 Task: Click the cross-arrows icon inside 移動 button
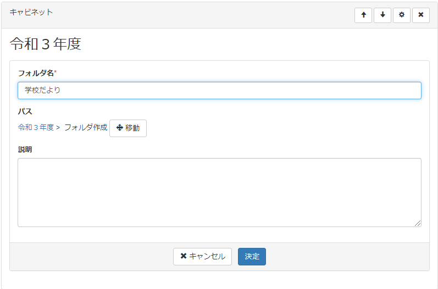[119, 128]
